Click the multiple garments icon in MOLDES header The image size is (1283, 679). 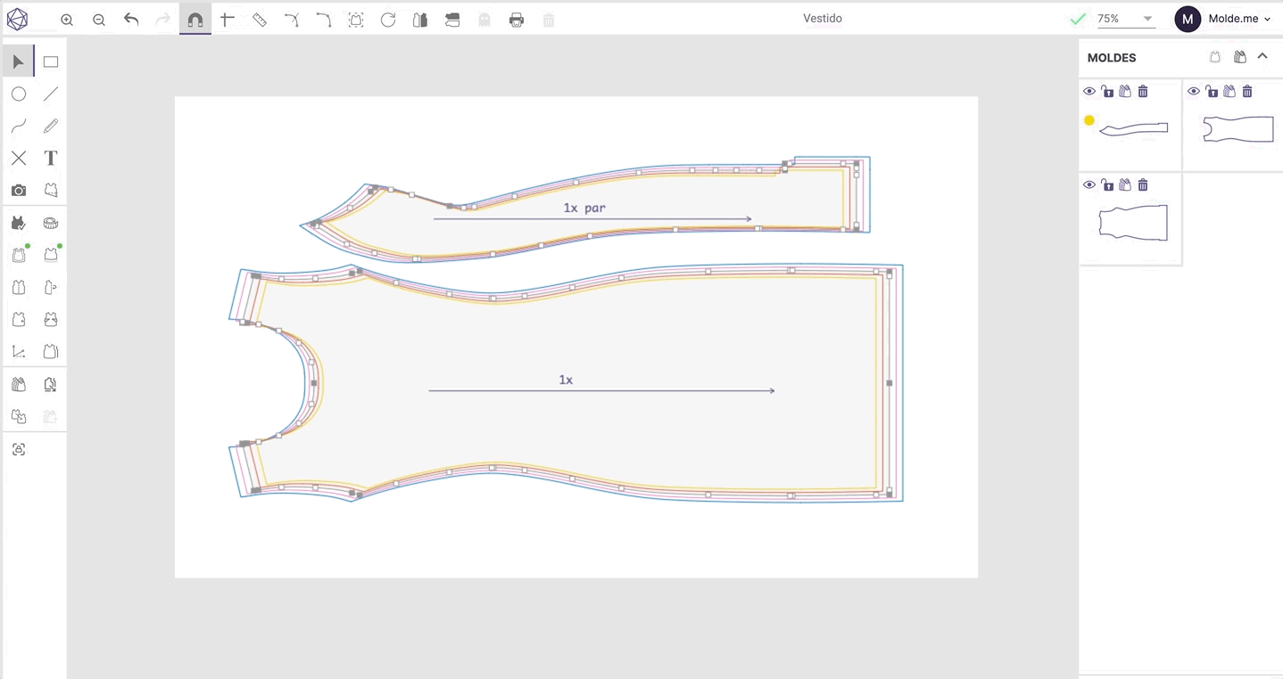(1239, 57)
